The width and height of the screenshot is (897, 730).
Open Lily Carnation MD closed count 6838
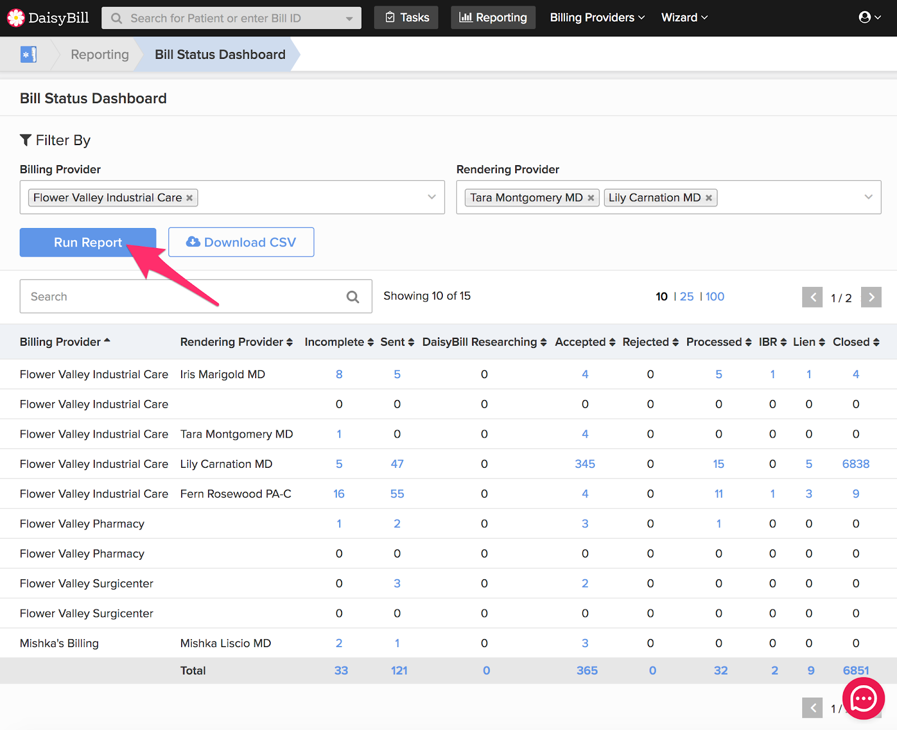pos(856,464)
